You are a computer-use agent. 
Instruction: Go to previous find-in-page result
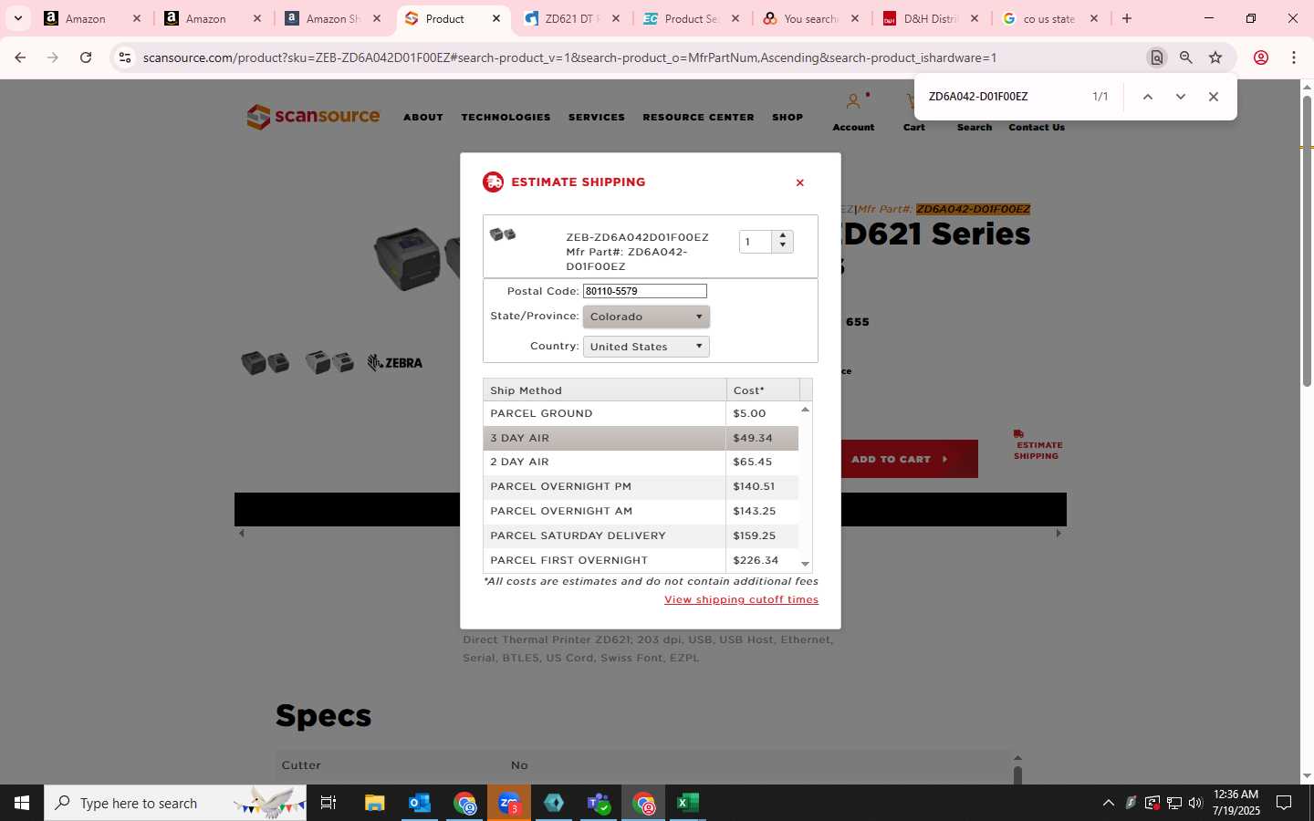click(1148, 97)
